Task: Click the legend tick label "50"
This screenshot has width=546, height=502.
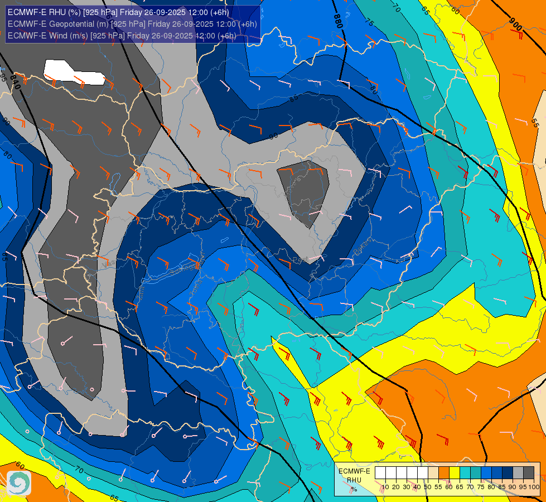Action: tap(428, 487)
